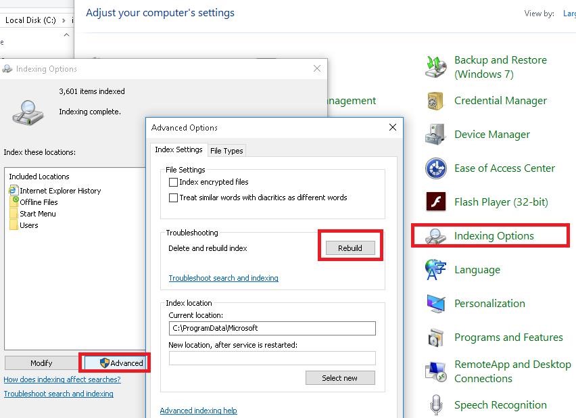Click the Ease of Access Center icon

(x=435, y=168)
